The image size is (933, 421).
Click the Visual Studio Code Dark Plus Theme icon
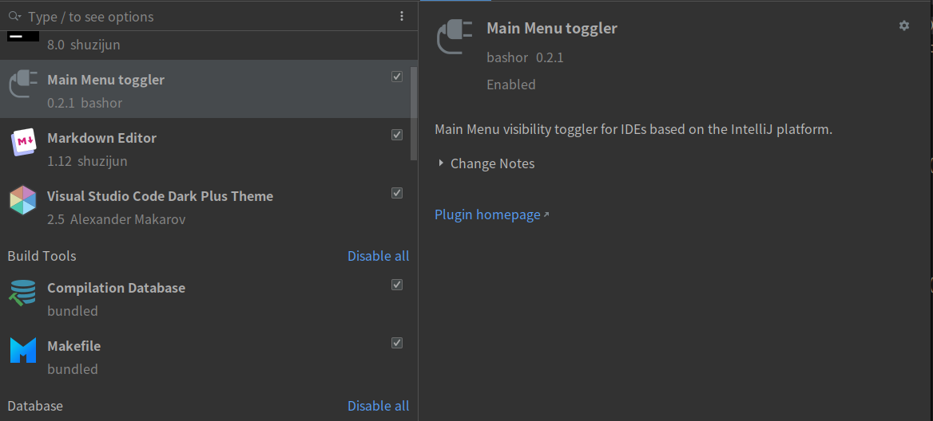tap(23, 200)
